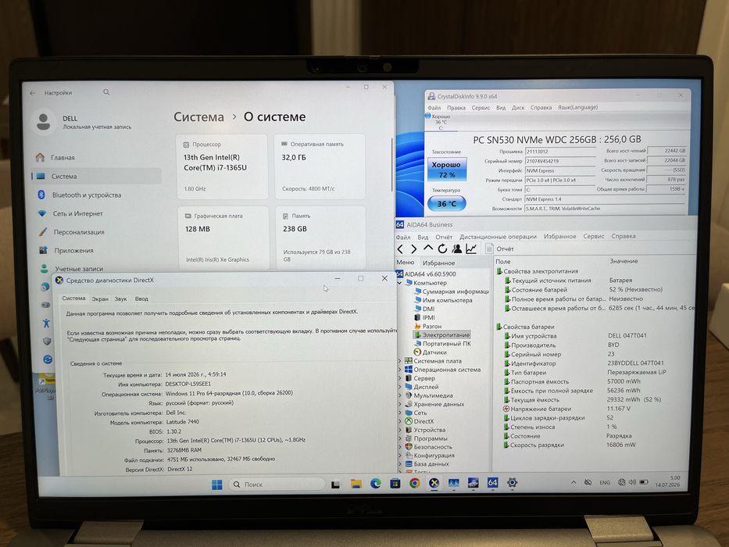Expand Сервер tree node
Image resolution: width=729 pixels, height=547 pixels.
click(399, 379)
